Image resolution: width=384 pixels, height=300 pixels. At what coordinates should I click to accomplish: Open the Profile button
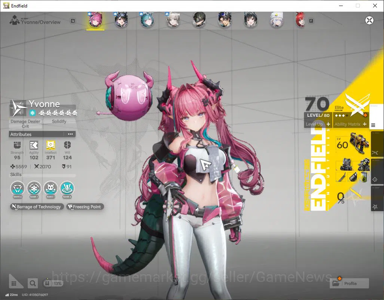(350, 283)
